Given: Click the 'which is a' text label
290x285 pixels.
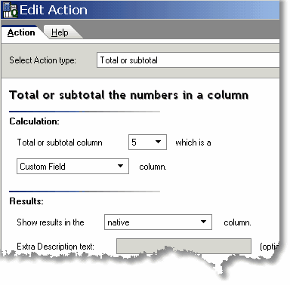Looking at the screenshot, I should [x=193, y=142].
